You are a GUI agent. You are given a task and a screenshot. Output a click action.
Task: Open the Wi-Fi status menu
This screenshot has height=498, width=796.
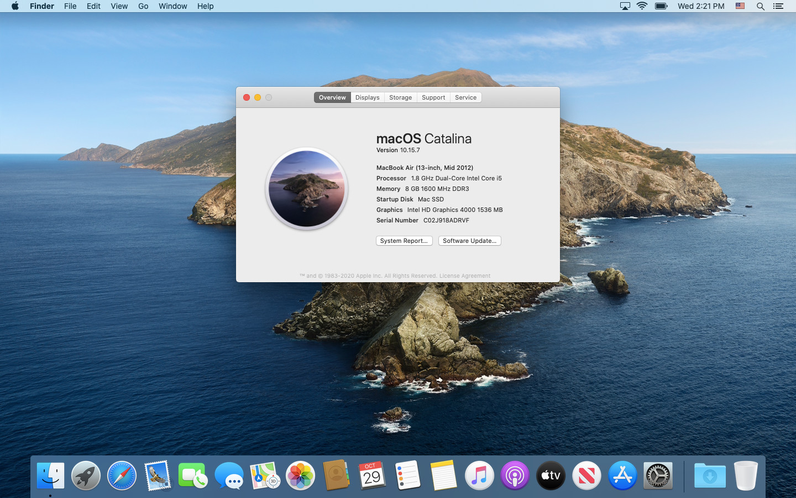pyautogui.click(x=642, y=6)
